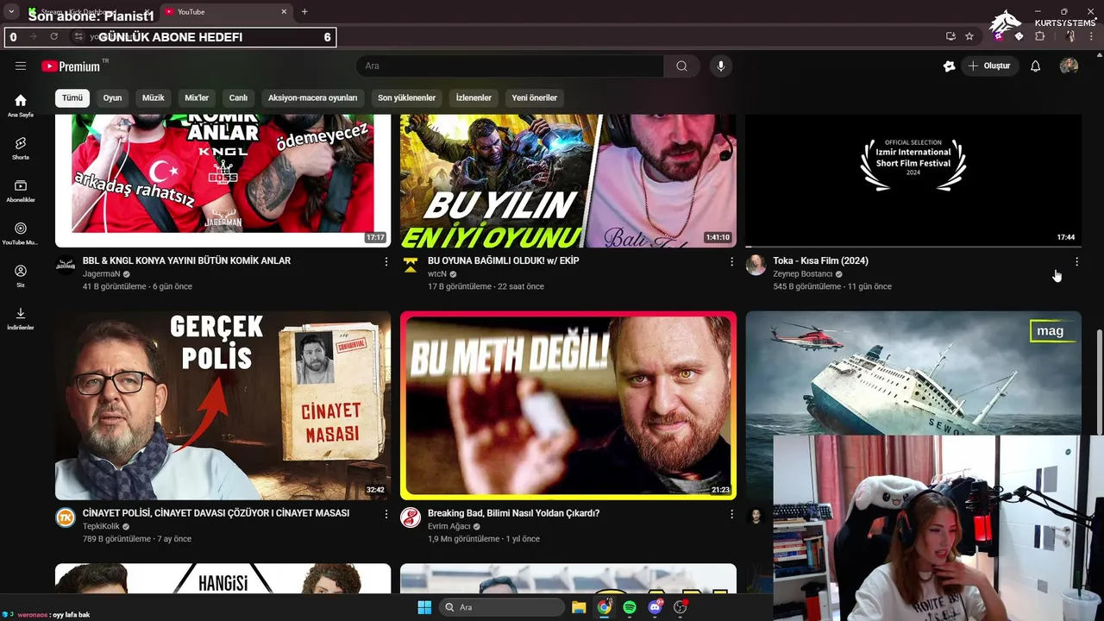1104x621 pixels.
Task: Reload the page in browser toolbar
Action: (x=53, y=36)
